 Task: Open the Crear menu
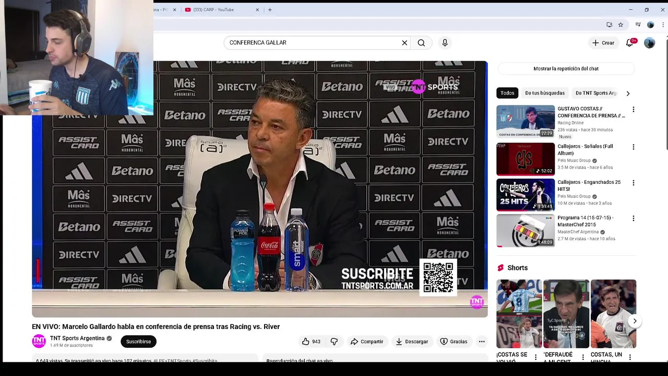point(603,43)
